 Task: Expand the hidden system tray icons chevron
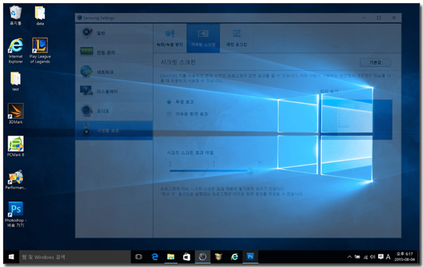(349, 257)
